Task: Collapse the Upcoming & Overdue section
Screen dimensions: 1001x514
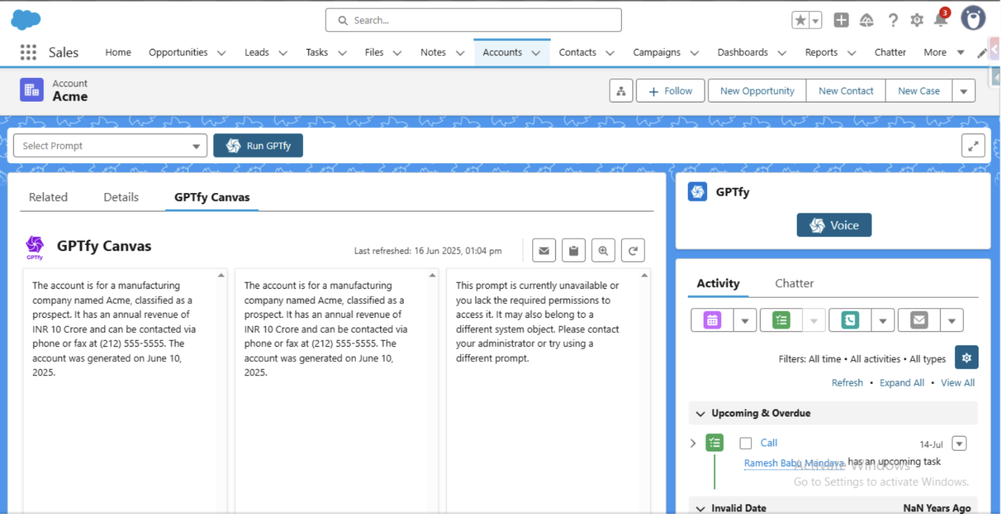Action: click(701, 414)
